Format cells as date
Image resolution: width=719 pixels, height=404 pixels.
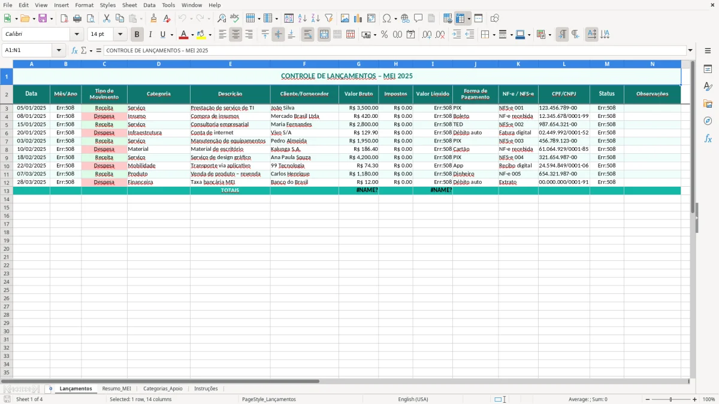(410, 35)
